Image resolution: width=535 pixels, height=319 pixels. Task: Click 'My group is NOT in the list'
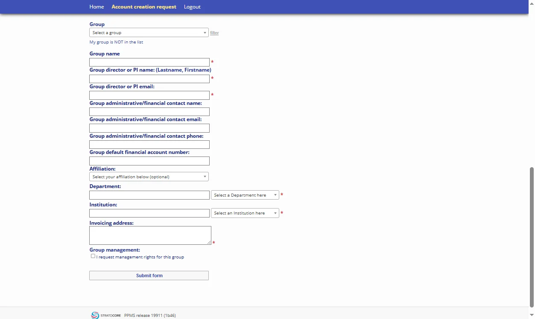(x=116, y=42)
